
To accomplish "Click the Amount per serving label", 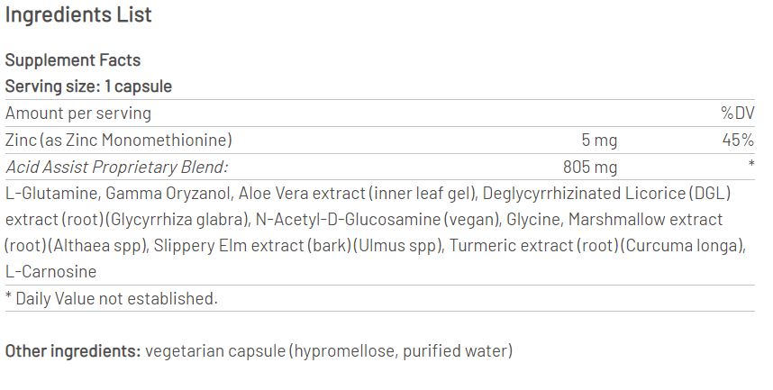I will point(78,113).
